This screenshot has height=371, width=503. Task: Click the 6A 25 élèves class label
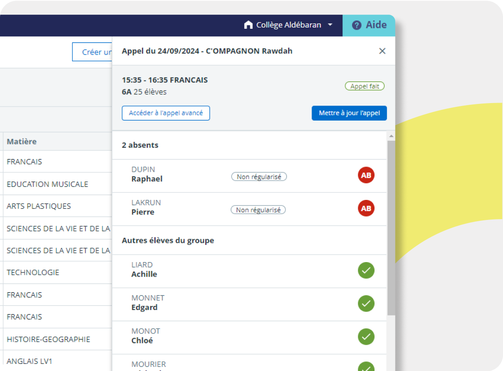(x=144, y=92)
